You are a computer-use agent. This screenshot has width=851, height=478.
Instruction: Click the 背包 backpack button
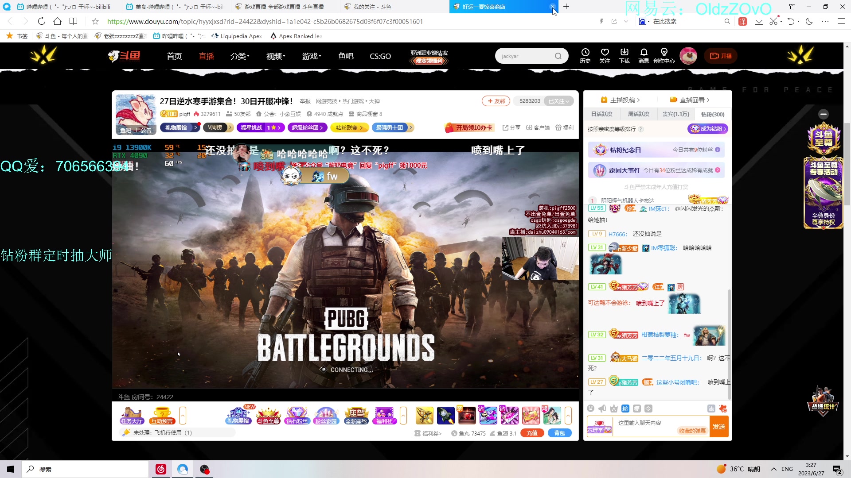(560, 433)
